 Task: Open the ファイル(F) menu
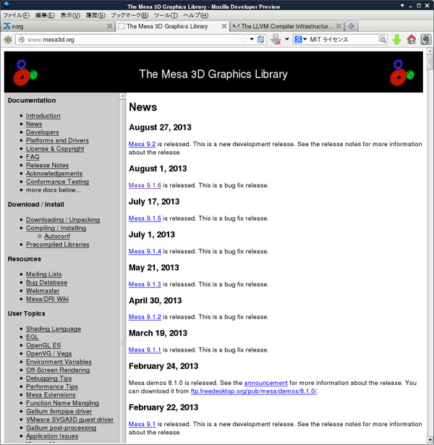pyautogui.click(x=16, y=15)
